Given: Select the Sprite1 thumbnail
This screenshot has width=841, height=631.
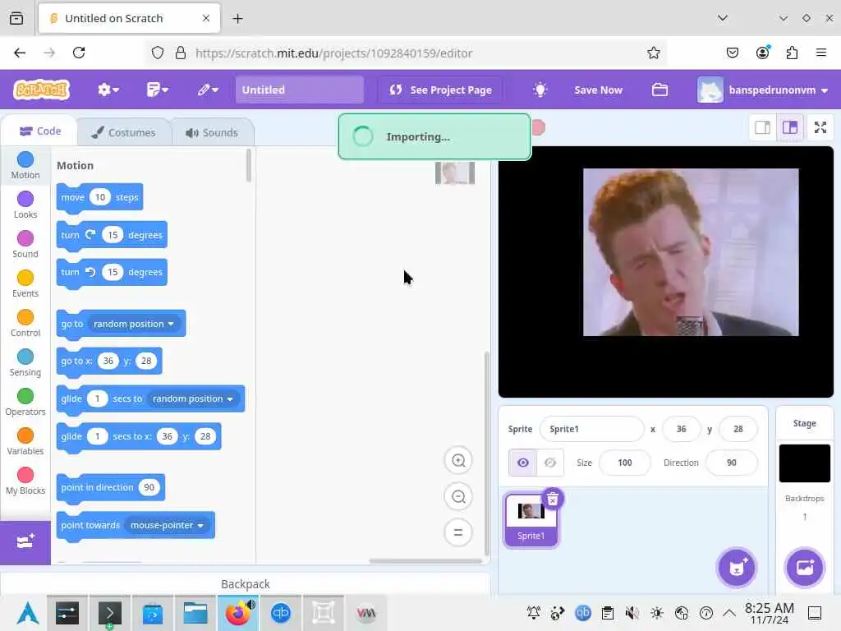Looking at the screenshot, I should pyautogui.click(x=531, y=521).
